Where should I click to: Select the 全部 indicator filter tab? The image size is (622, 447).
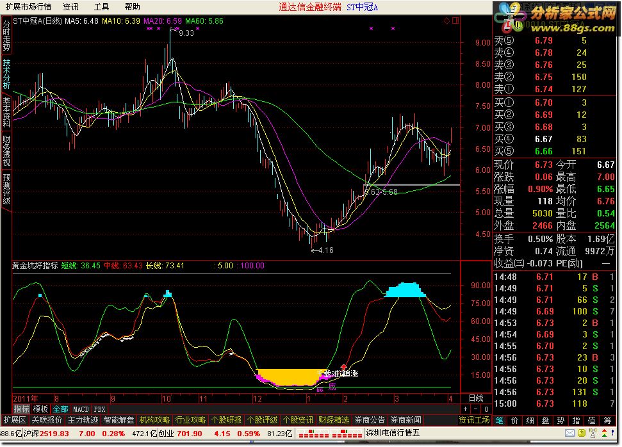pyautogui.click(x=60, y=409)
